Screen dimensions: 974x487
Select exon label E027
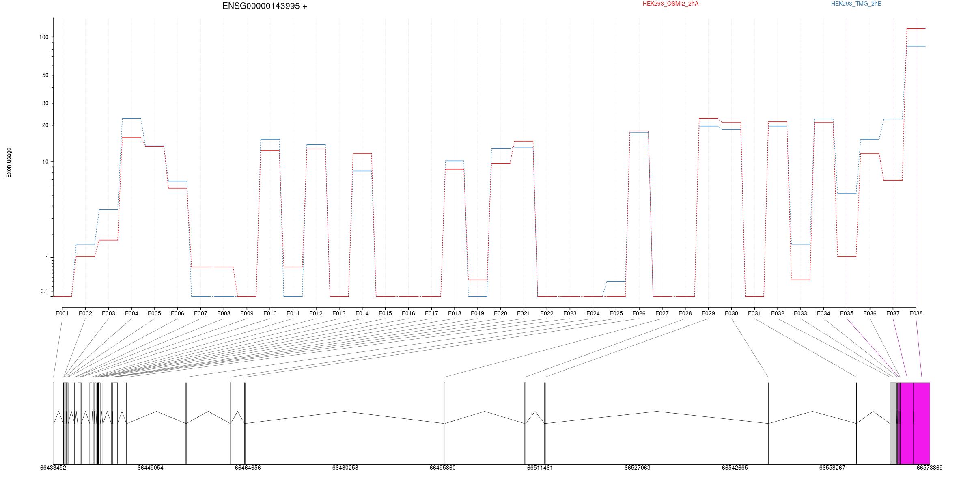coord(662,313)
